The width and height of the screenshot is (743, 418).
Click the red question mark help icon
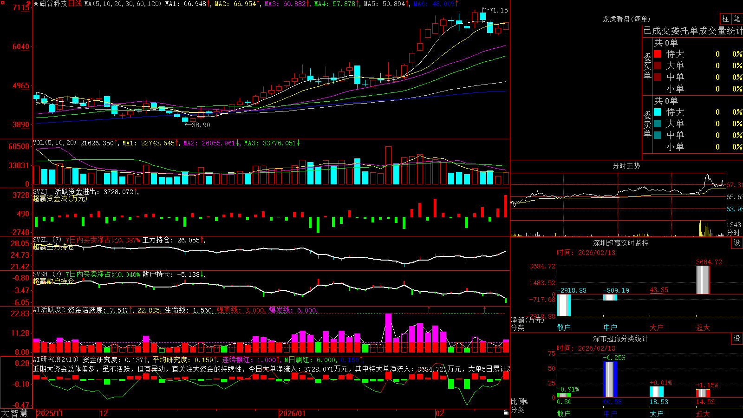tap(28, 4)
